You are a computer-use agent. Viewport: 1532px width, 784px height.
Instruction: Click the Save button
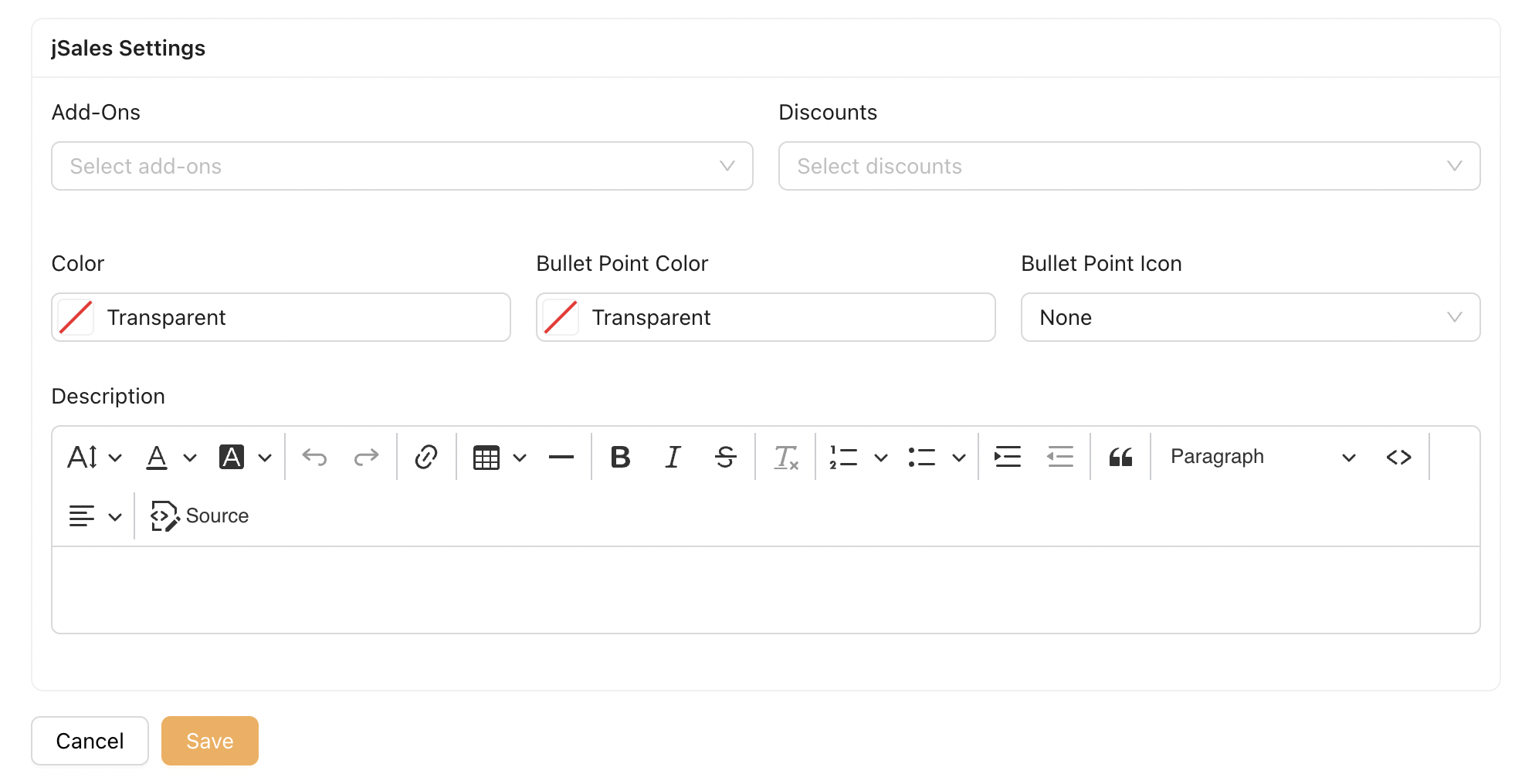tap(210, 741)
